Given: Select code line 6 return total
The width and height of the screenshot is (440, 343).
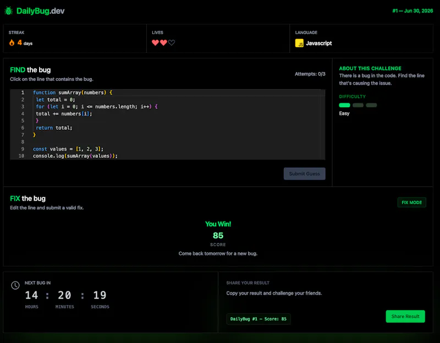Looking at the screenshot, I should click(168, 128).
